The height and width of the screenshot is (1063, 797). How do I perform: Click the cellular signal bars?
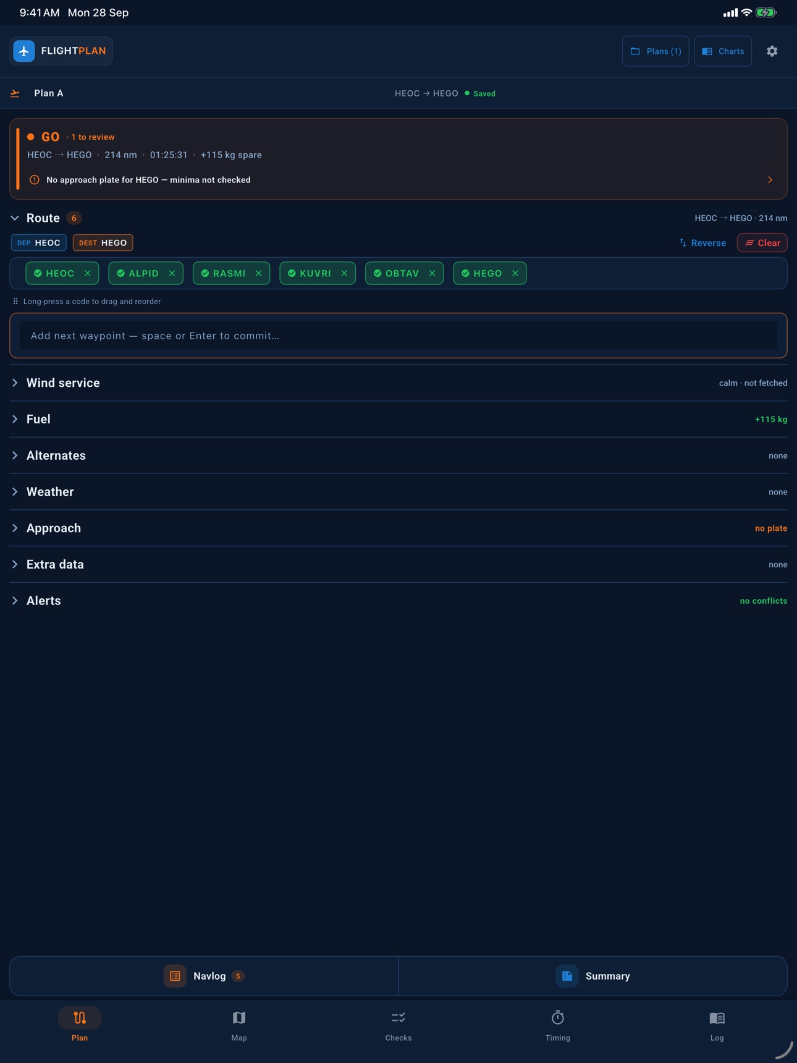pos(730,12)
